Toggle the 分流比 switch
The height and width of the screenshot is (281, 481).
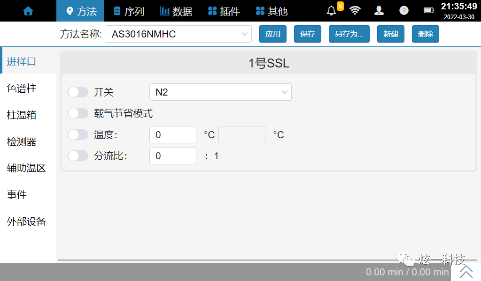78,155
